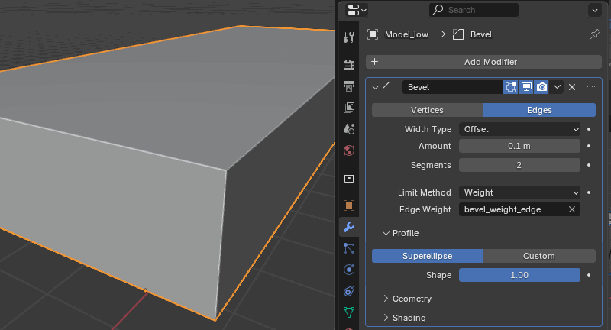Select Edges affect mode

click(539, 110)
